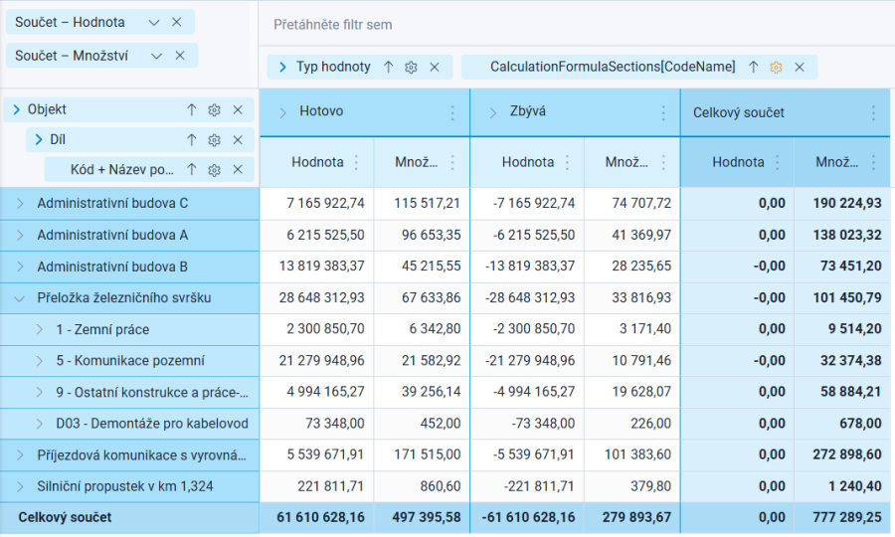Click sort arrow on CalculationFormulaSections field
The height and width of the screenshot is (537, 895).
tap(753, 68)
